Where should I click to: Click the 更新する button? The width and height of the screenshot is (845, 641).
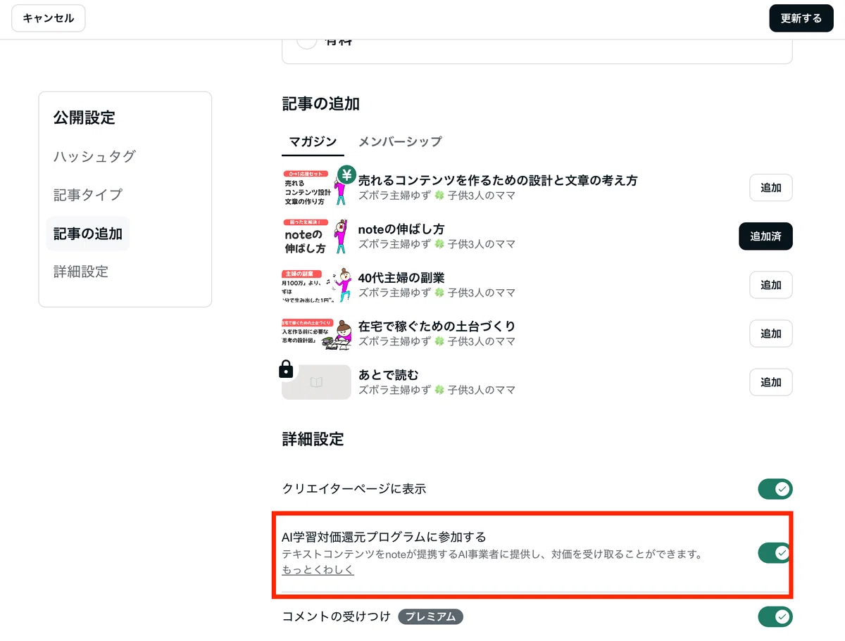[x=801, y=18]
